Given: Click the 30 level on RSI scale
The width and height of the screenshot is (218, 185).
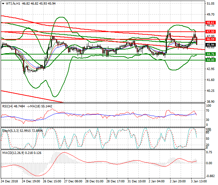Looking at the screenshot, I should [x=207, y=120].
